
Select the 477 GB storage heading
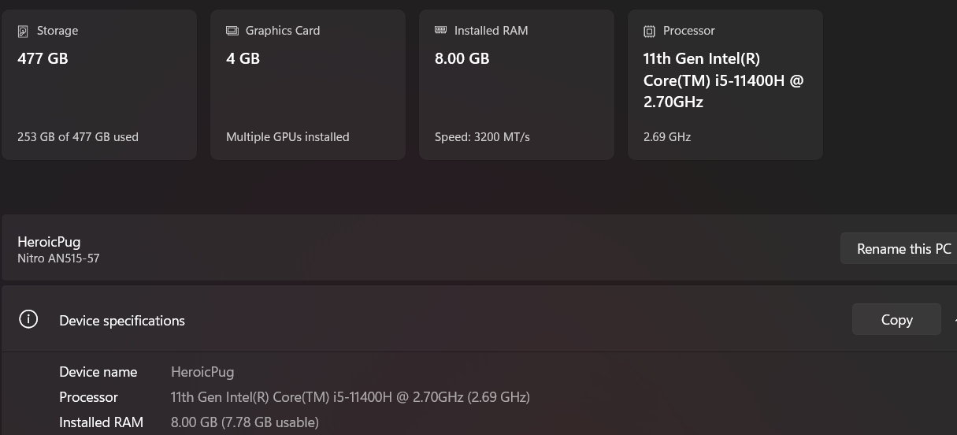point(43,58)
